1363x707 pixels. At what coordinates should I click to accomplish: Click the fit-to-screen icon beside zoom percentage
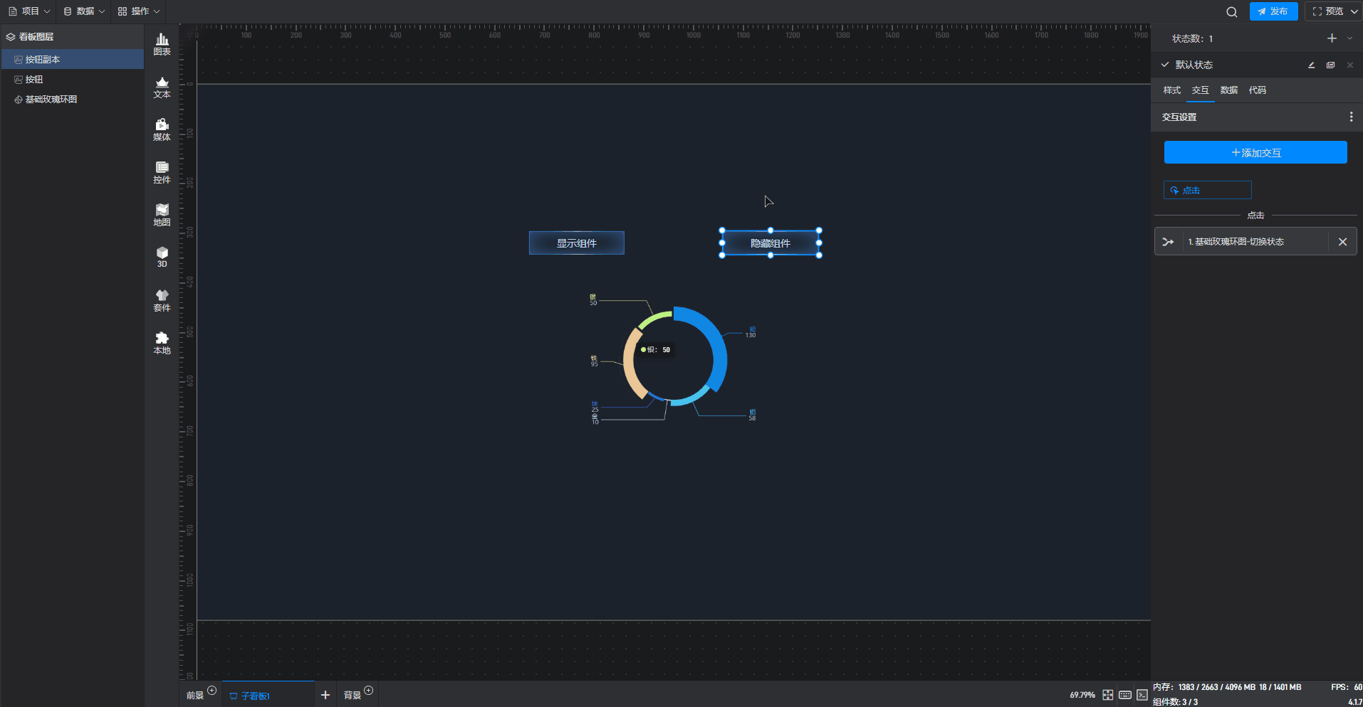pyautogui.click(x=1108, y=695)
